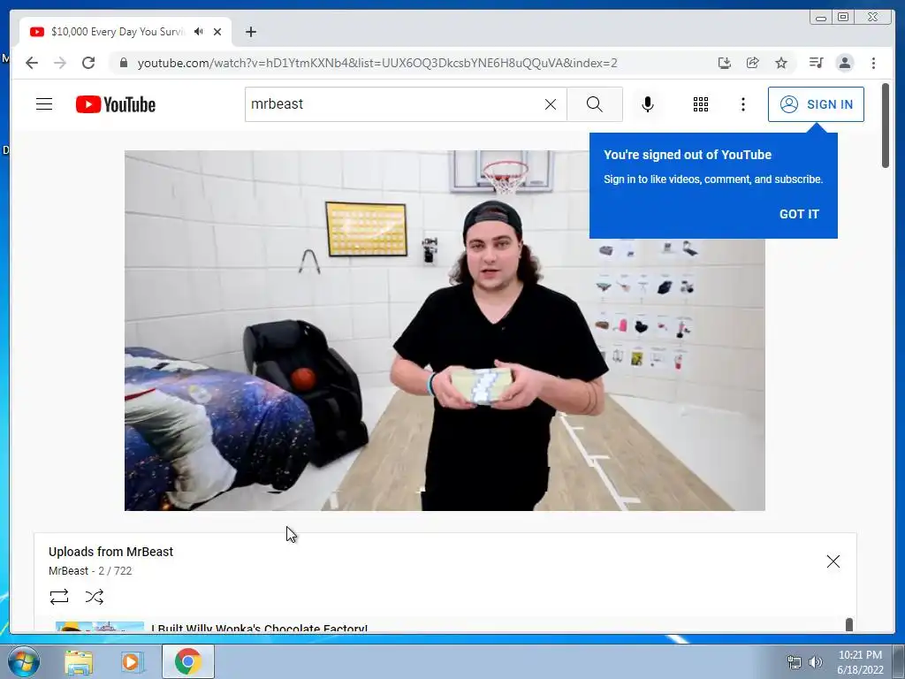
Task: Open a new browser tab
Action: tap(250, 32)
